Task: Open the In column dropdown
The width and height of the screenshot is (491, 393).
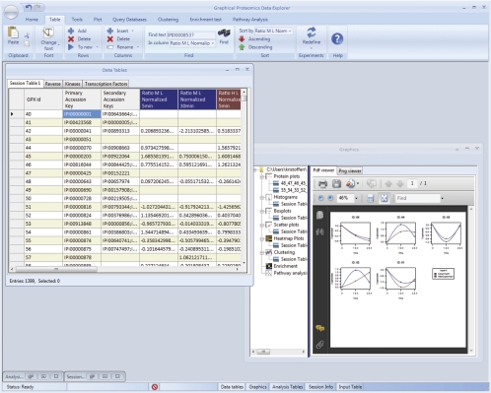Action: pos(192,43)
